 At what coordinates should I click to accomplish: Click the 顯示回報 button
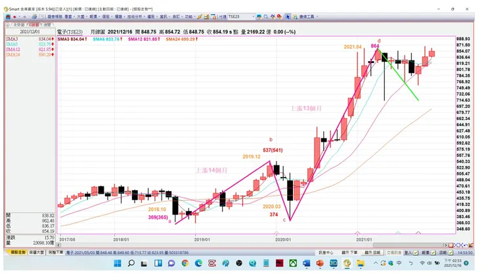pyautogui.click(x=372, y=253)
